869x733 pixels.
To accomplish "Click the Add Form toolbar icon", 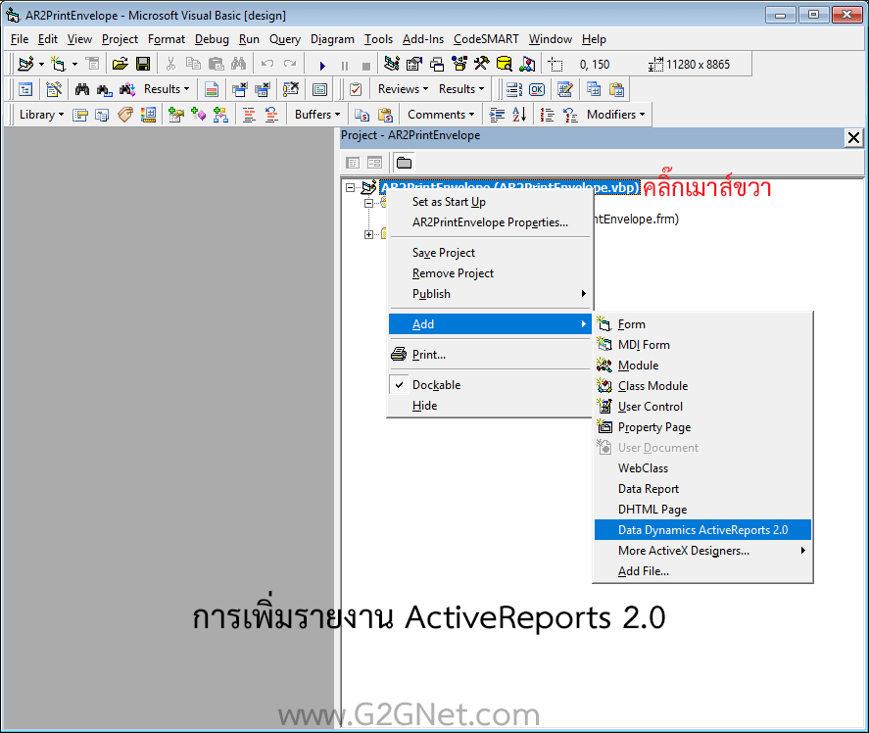I will (58, 64).
